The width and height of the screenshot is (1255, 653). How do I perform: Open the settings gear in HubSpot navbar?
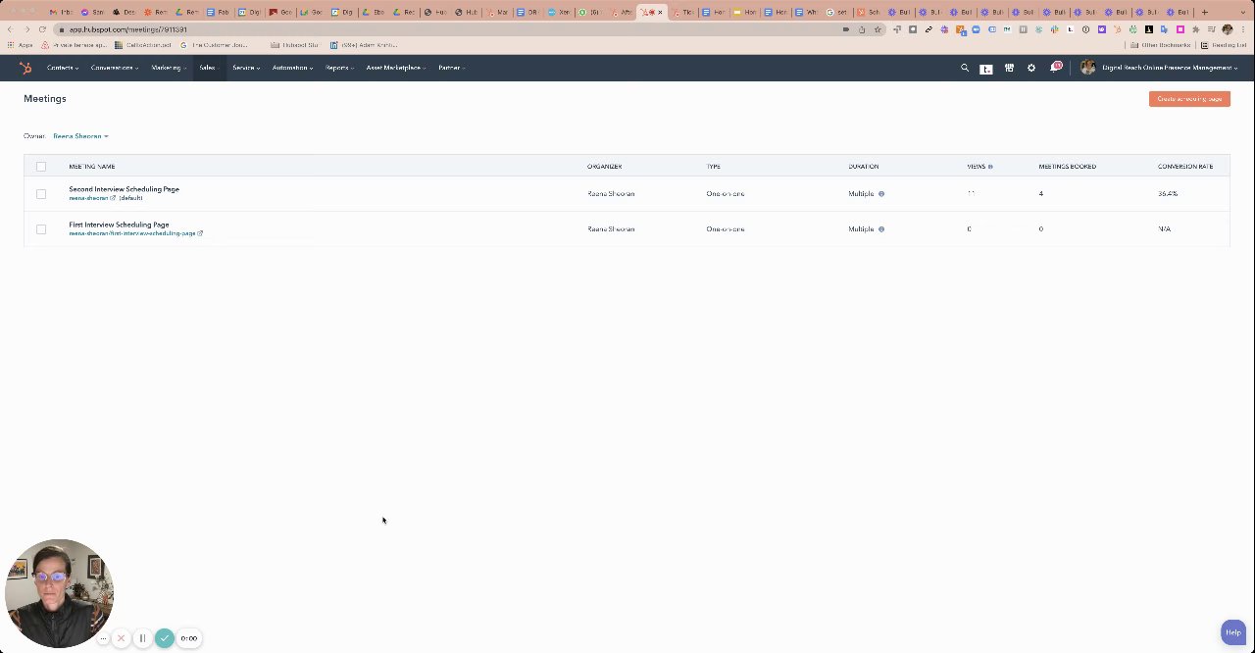click(x=1031, y=68)
